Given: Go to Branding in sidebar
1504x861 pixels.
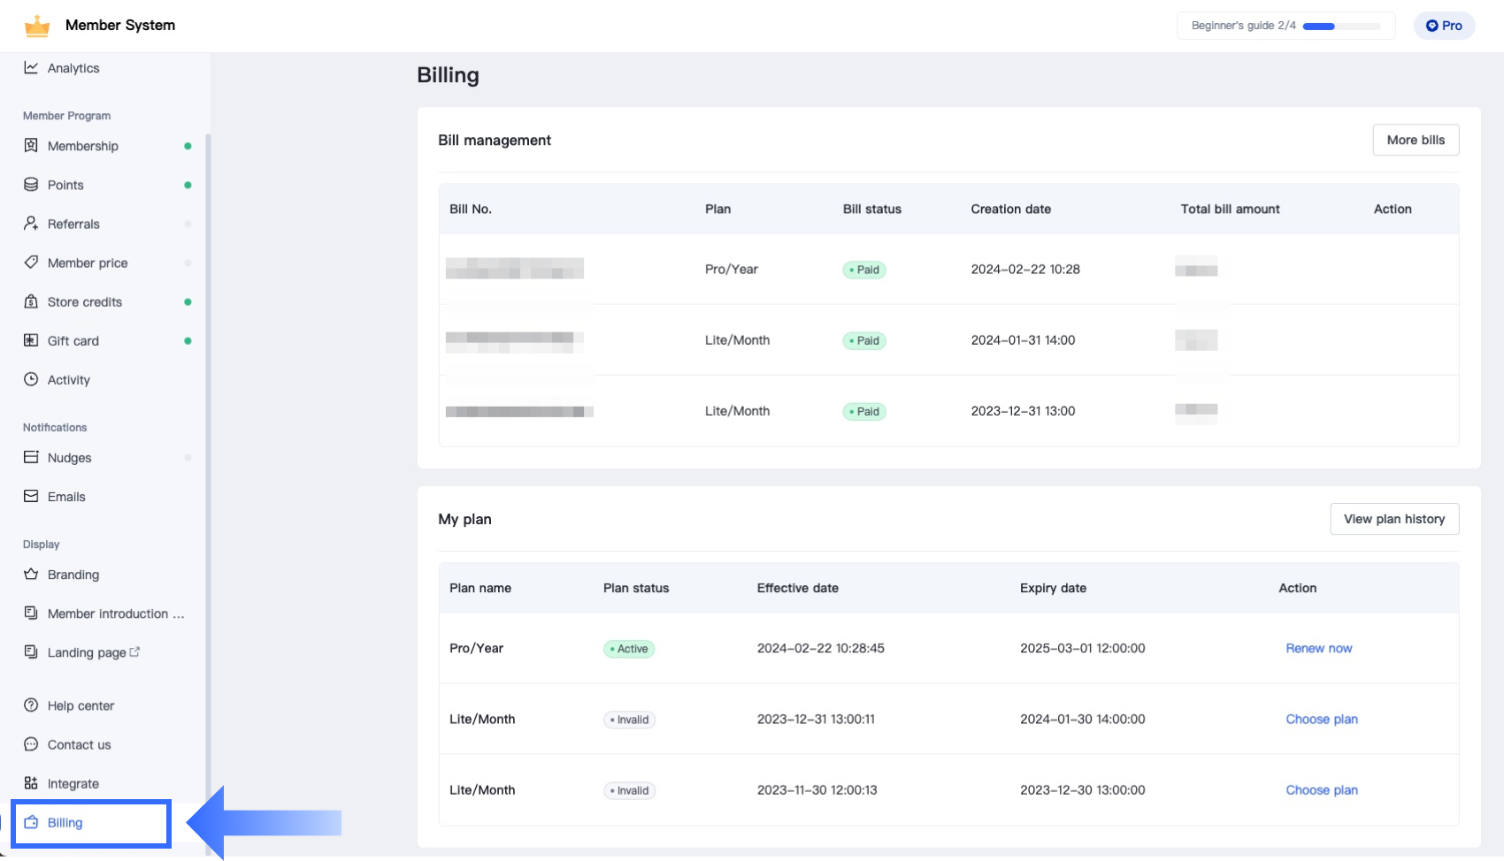Looking at the screenshot, I should (73, 575).
